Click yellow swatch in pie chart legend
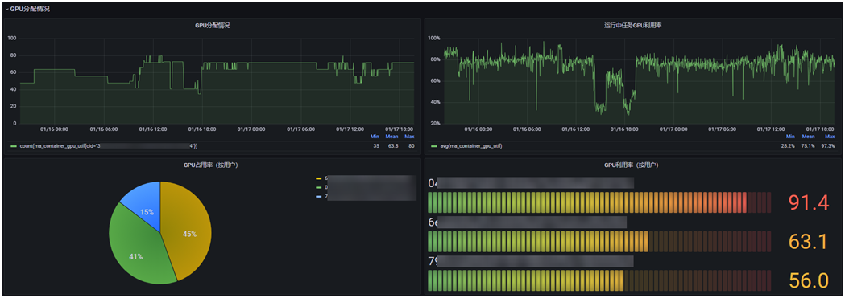 pyautogui.click(x=318, y=178)
